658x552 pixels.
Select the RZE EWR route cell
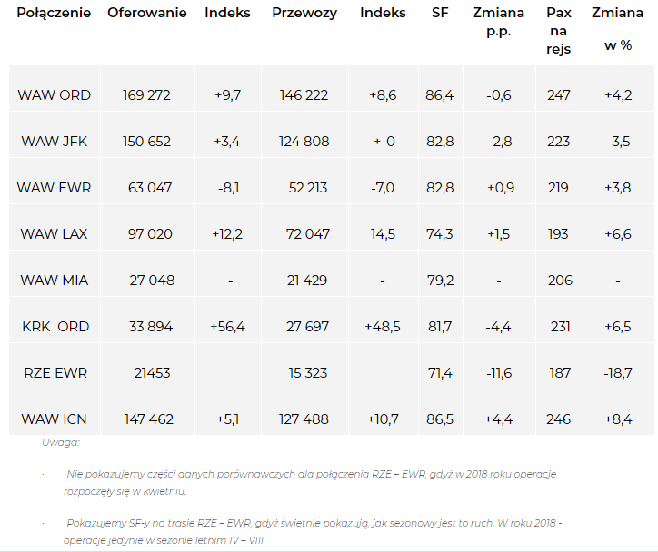[x=55, y=372]
